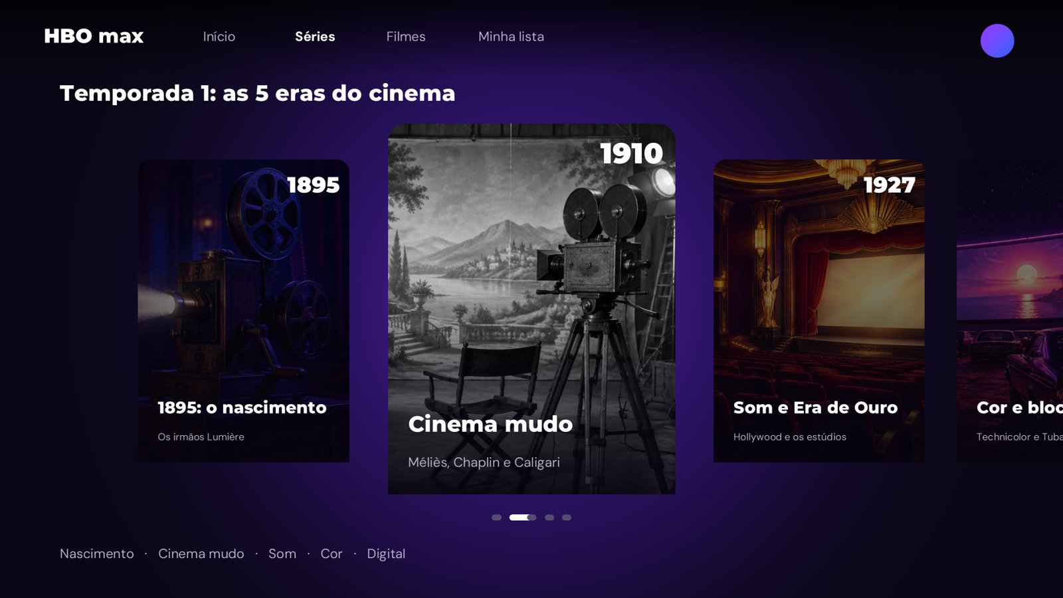1063x598 pixels.
Task: Click the 1895 year label
Action: click(313, 185)
